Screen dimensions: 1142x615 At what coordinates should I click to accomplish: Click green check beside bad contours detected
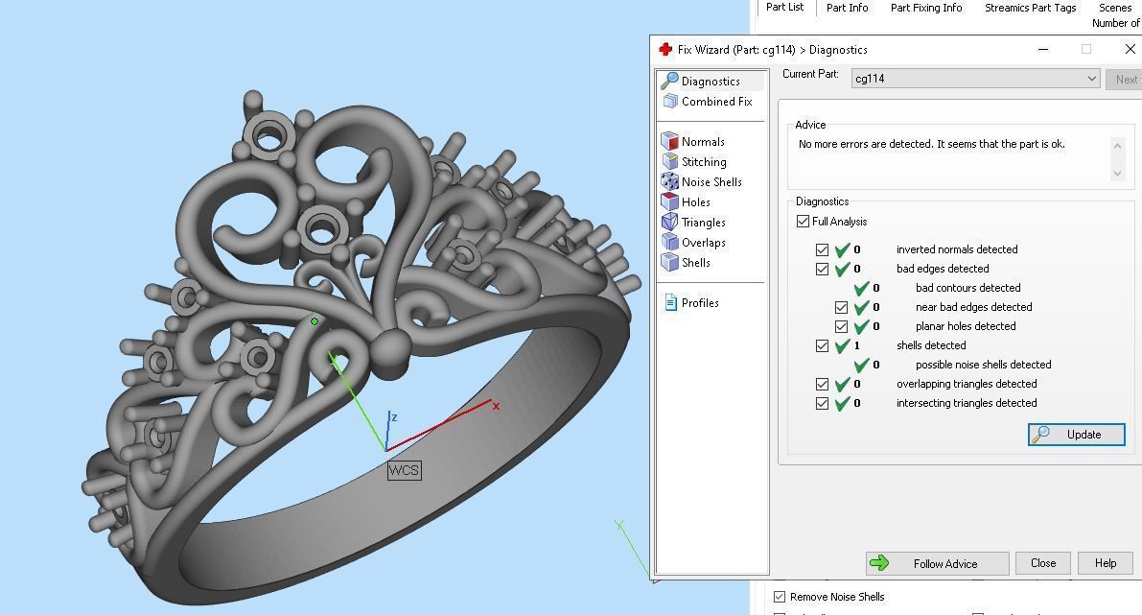coord(862,288)
